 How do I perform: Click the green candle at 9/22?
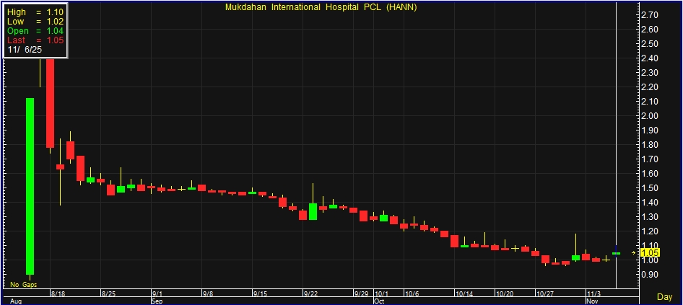(x=313, y=211)
